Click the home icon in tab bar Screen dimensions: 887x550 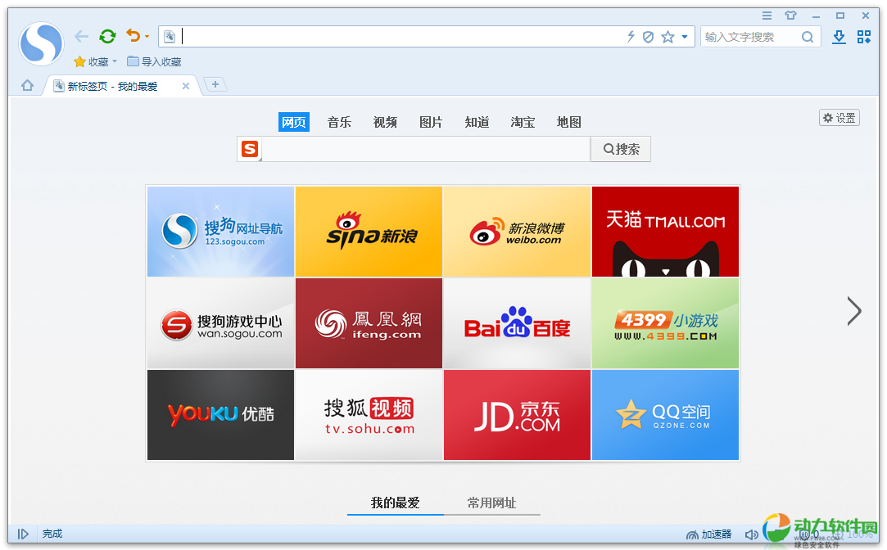tap(27, 85)
